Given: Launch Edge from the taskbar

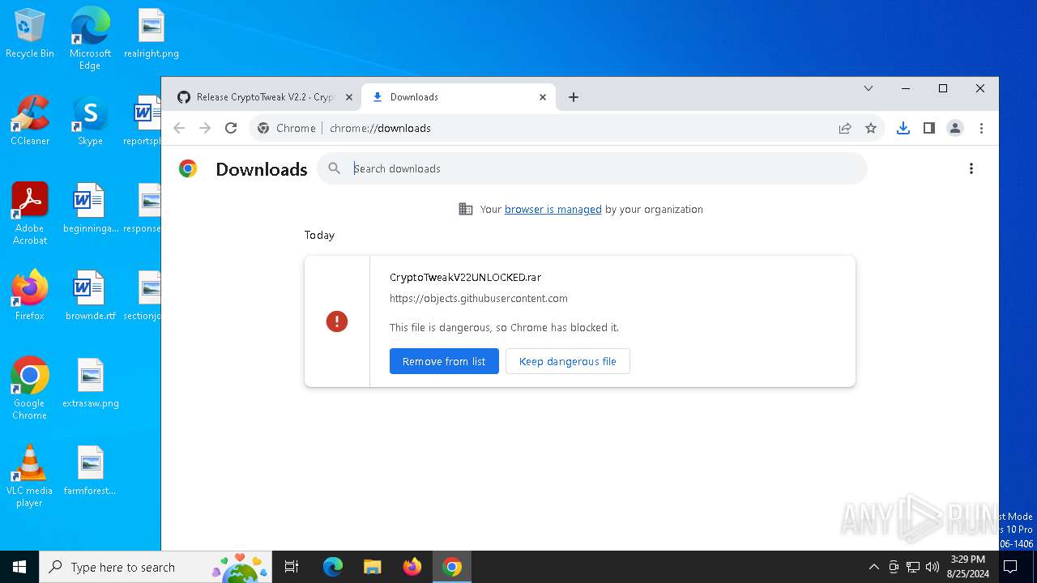Looking at the screenshot, I should 333,567.
